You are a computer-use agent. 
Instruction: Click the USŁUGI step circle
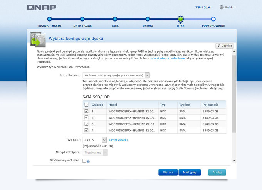148,19
